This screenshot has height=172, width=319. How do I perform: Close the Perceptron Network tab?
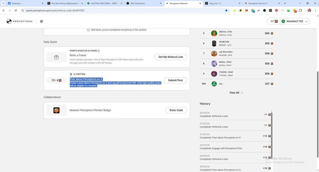pyautogui.click(x=200, y=3)
